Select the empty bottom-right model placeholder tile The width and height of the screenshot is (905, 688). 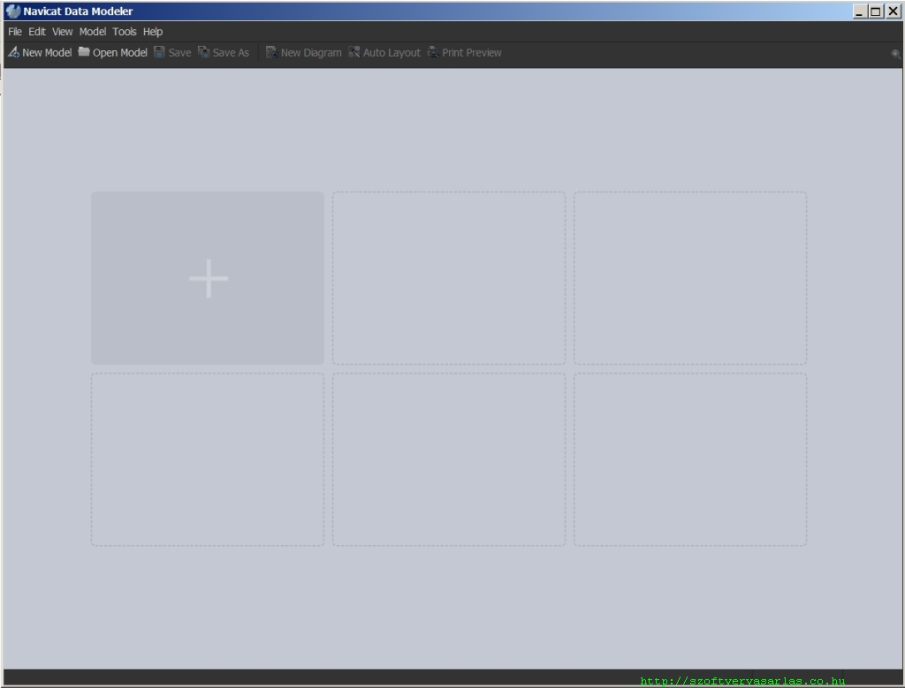click(690, 459)
